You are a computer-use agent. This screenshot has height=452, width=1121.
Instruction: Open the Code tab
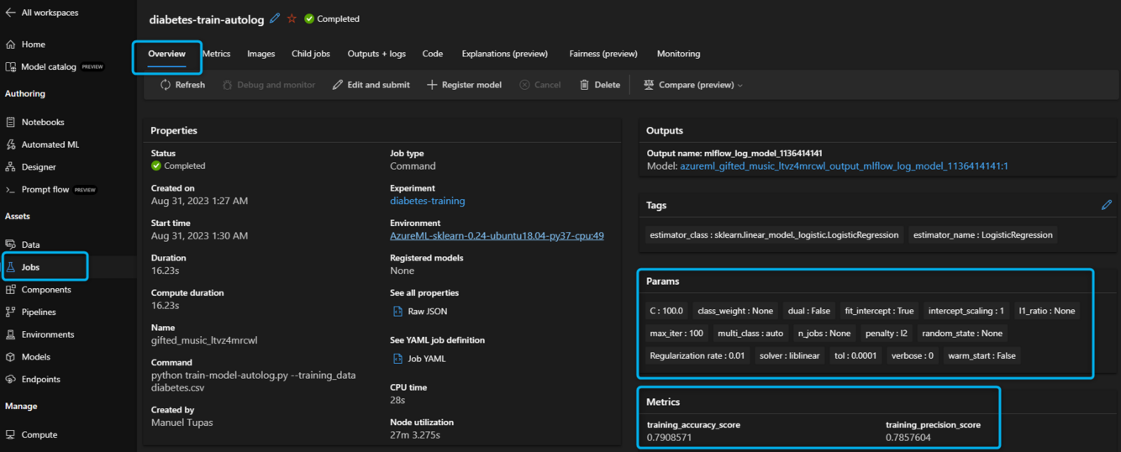(x=433, y=54)
